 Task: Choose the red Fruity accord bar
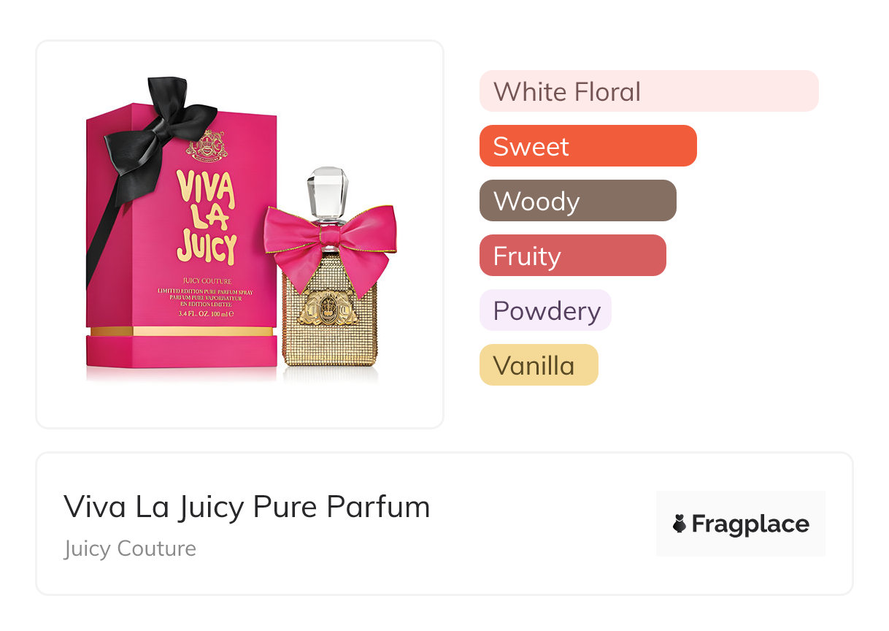573,256
